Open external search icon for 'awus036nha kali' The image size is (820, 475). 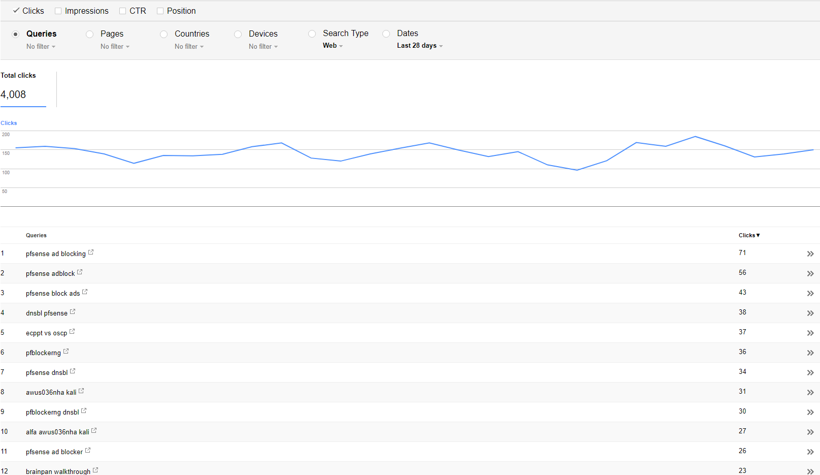pyautogui.click(x=81, y=391)
